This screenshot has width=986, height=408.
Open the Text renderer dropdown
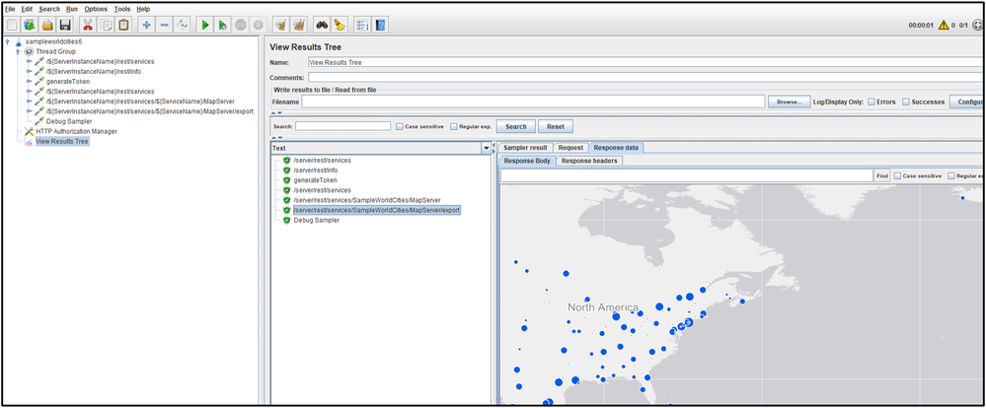pos(486,148)
